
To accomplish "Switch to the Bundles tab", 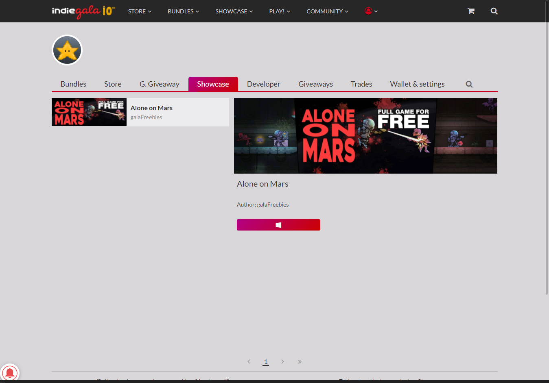I will pos(73,84).
